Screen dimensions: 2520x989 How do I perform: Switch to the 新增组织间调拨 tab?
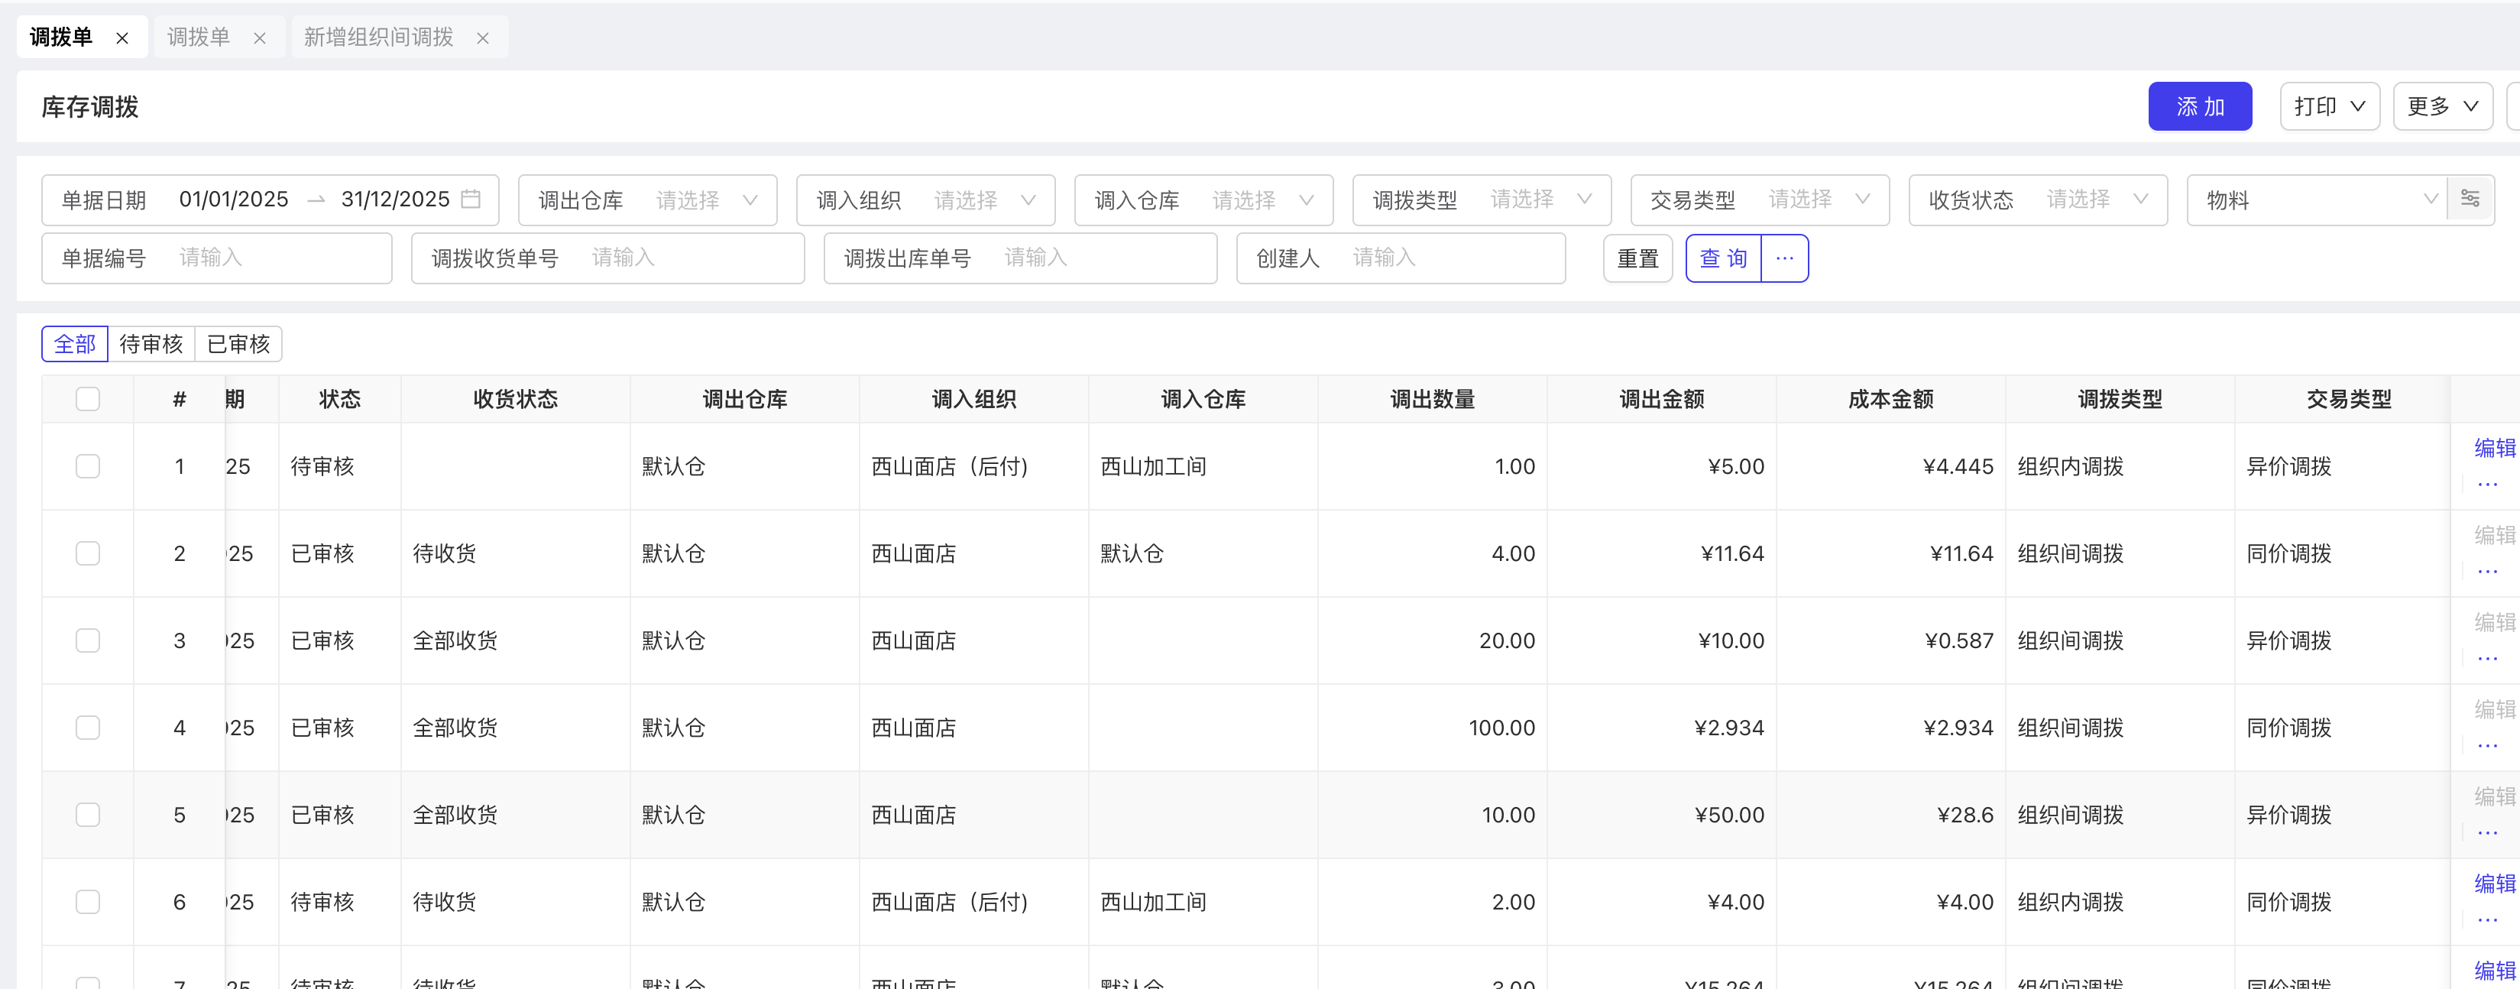tap(378, 37)
